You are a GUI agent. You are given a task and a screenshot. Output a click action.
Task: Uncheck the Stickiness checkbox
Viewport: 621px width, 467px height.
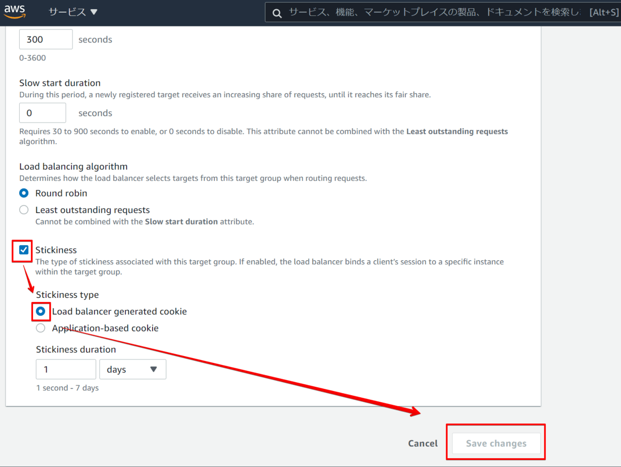click(x=24, y=250)
